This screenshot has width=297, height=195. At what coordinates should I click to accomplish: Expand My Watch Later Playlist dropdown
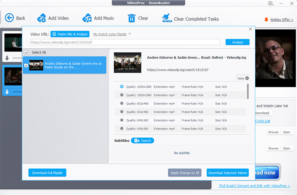point(130,34)
